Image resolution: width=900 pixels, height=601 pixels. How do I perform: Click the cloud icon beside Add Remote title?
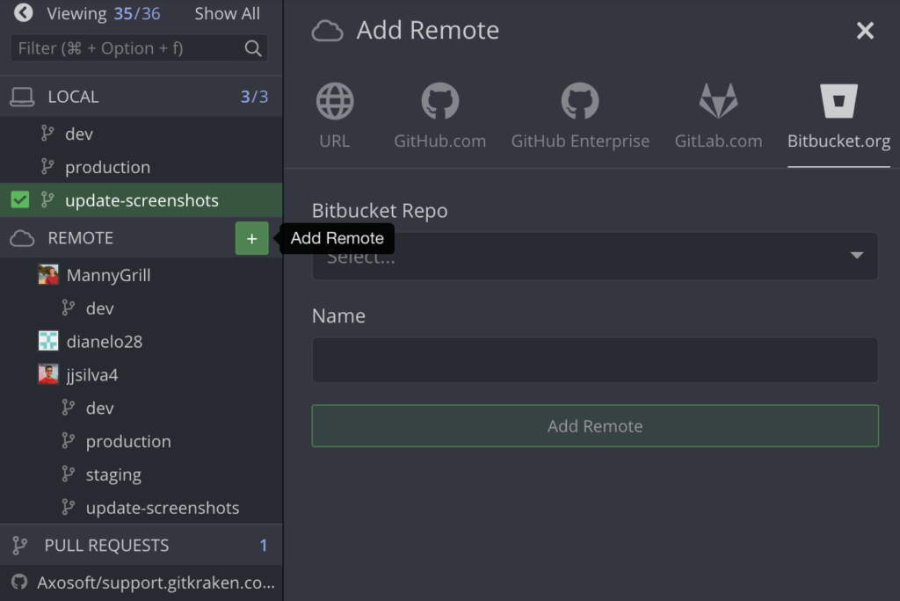326,30
